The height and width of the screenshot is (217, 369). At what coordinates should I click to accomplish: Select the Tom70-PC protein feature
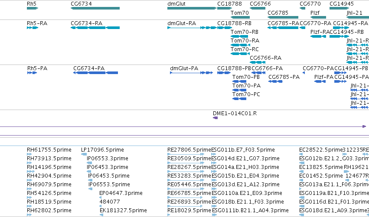point(239,99)
